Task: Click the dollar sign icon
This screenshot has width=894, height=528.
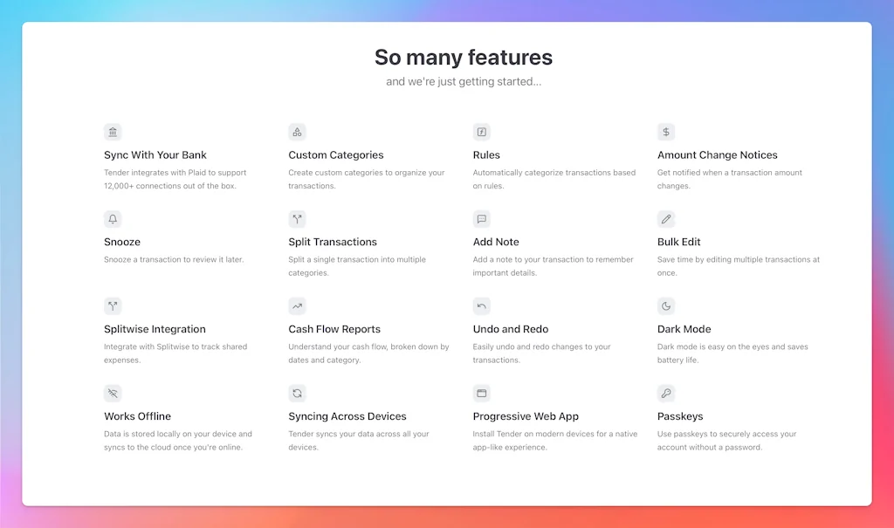Action: (x=666, y=132)
